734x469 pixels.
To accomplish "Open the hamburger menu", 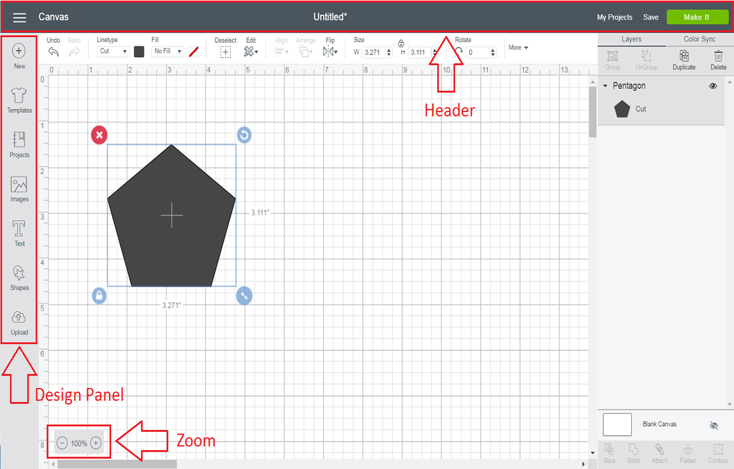I will (19, 17).
